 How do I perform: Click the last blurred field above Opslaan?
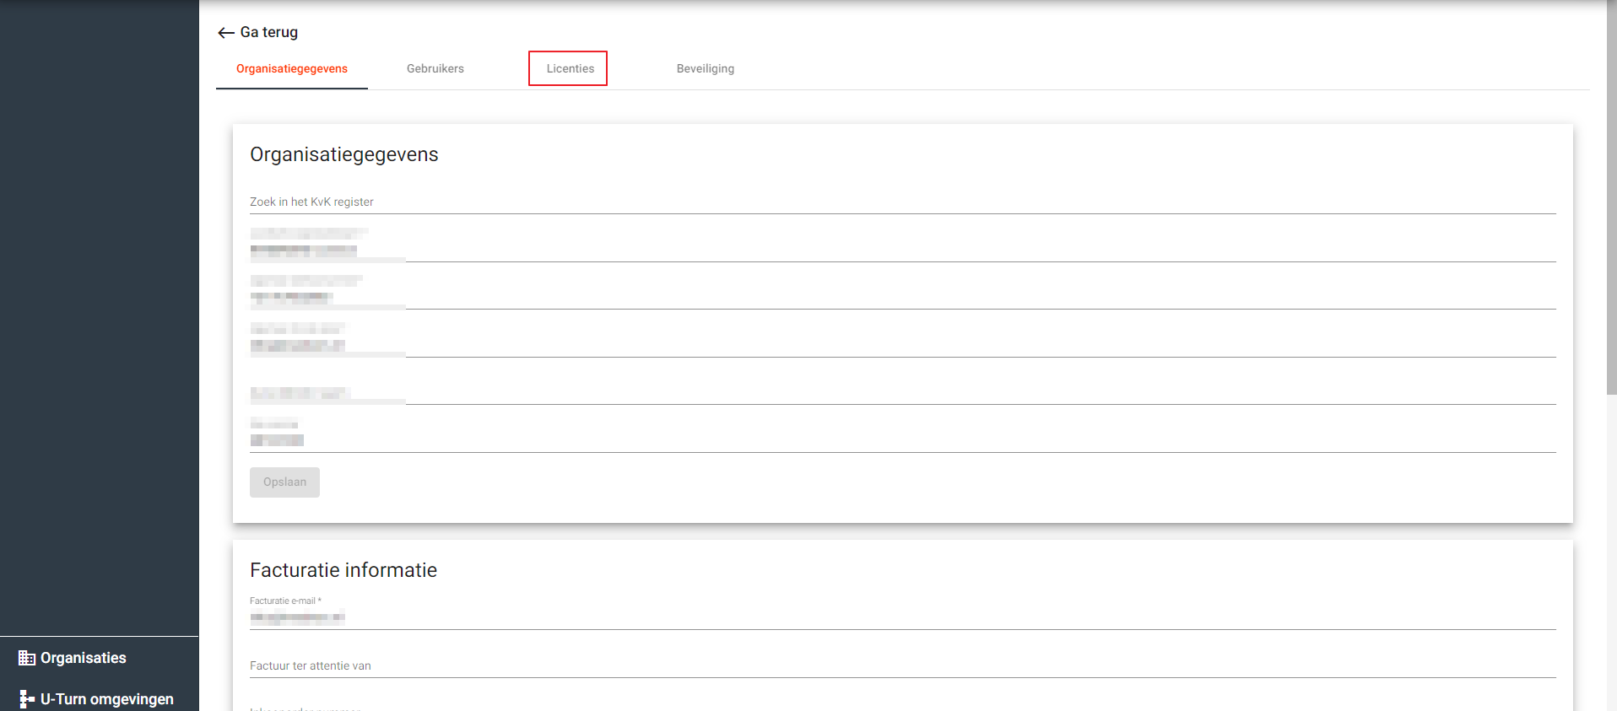tap(902, 439)
